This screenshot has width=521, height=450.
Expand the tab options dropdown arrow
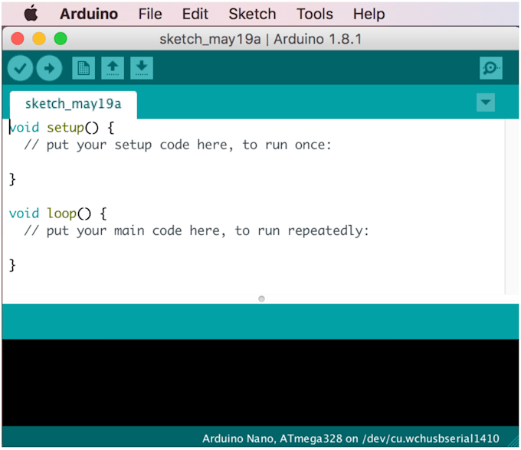pos(486,103)
